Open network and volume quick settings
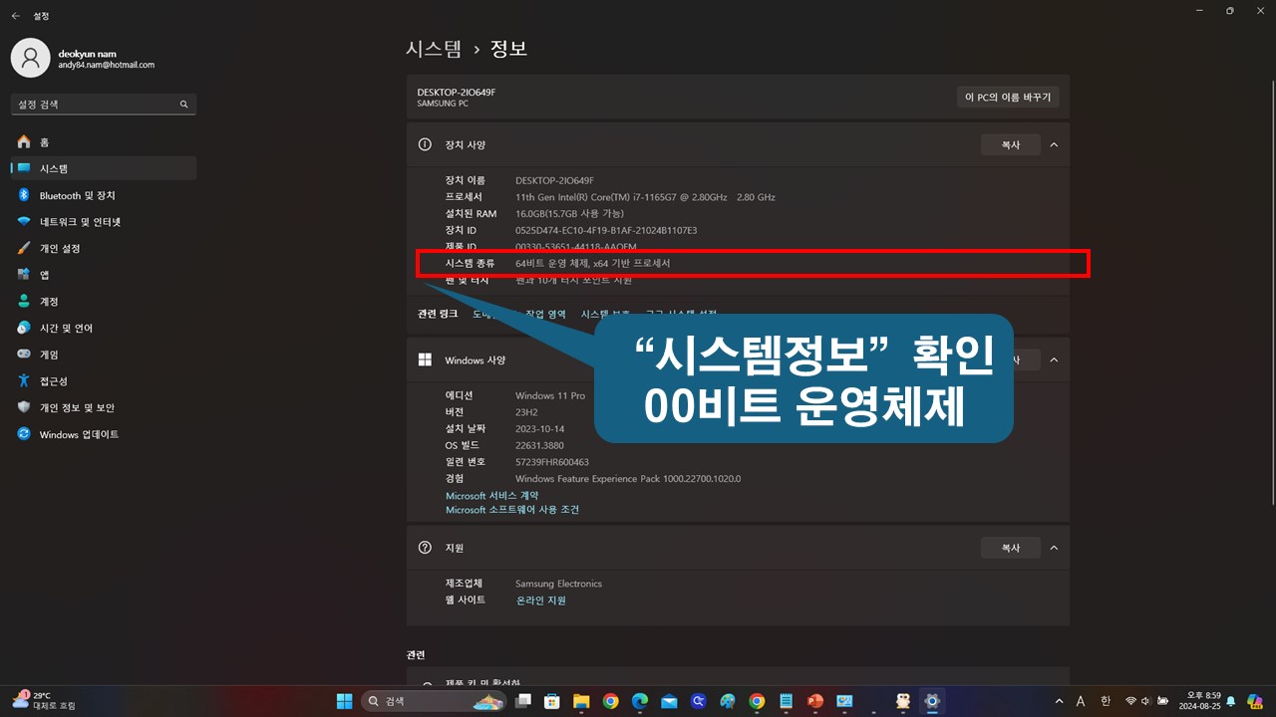The height and width of the screenshot is (717, 1276). (1147, 701)
